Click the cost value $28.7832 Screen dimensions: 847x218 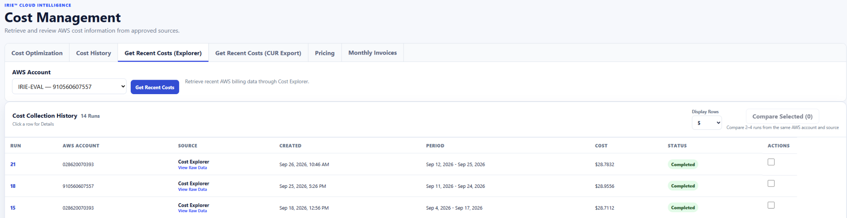pyautogui.click(x=605, y=164)
